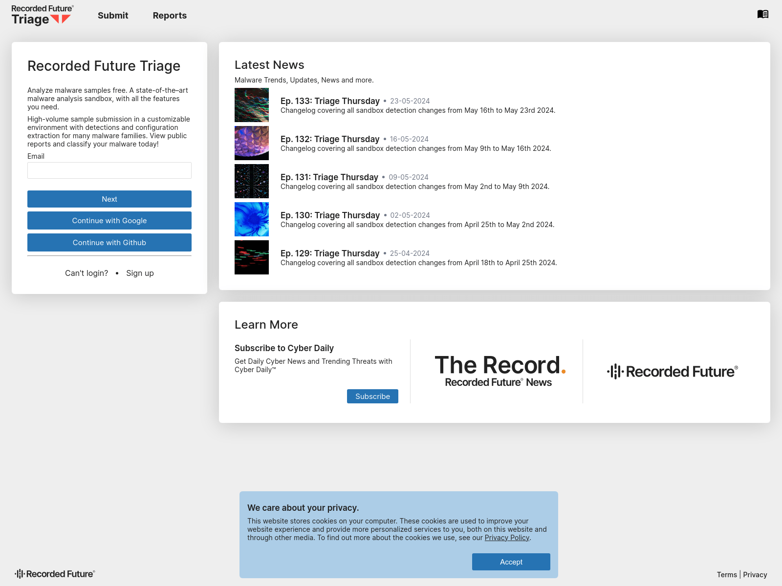Viewport: 782px width, 586px height.
Task: Click the 02-05-2024 date text
Action: click(x=410, y=215)
